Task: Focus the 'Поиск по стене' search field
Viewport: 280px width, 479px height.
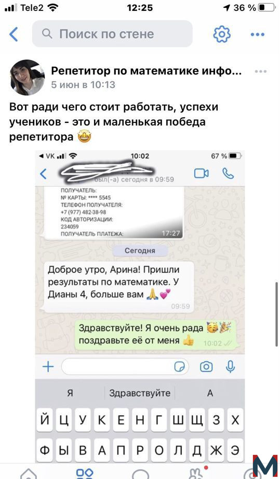Action: 112,34
